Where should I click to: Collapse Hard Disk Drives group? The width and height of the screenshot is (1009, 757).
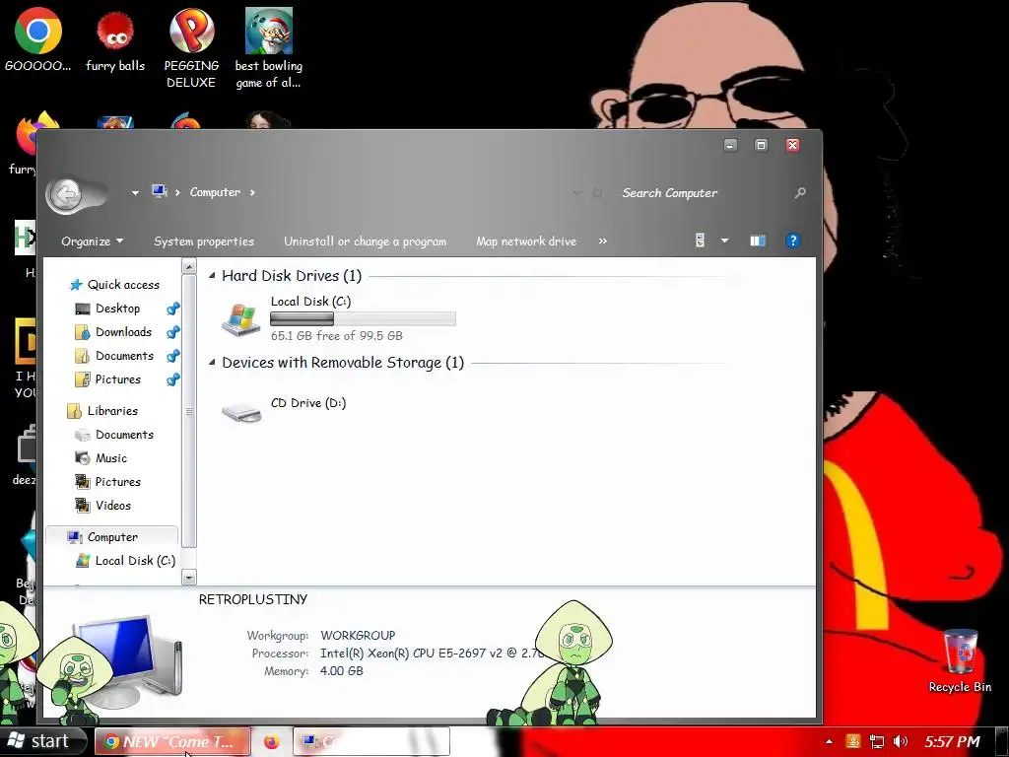point(212,276)
